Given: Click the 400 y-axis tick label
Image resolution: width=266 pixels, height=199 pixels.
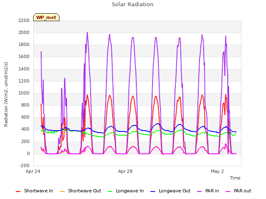Looking at the screenshot, I should click(25, 129).
